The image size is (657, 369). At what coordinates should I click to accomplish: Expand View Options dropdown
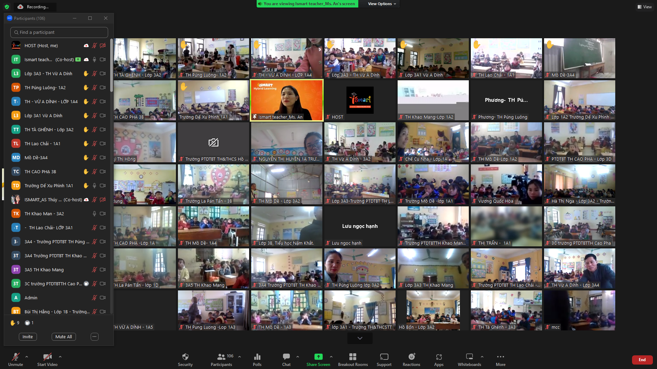[382, 4]
